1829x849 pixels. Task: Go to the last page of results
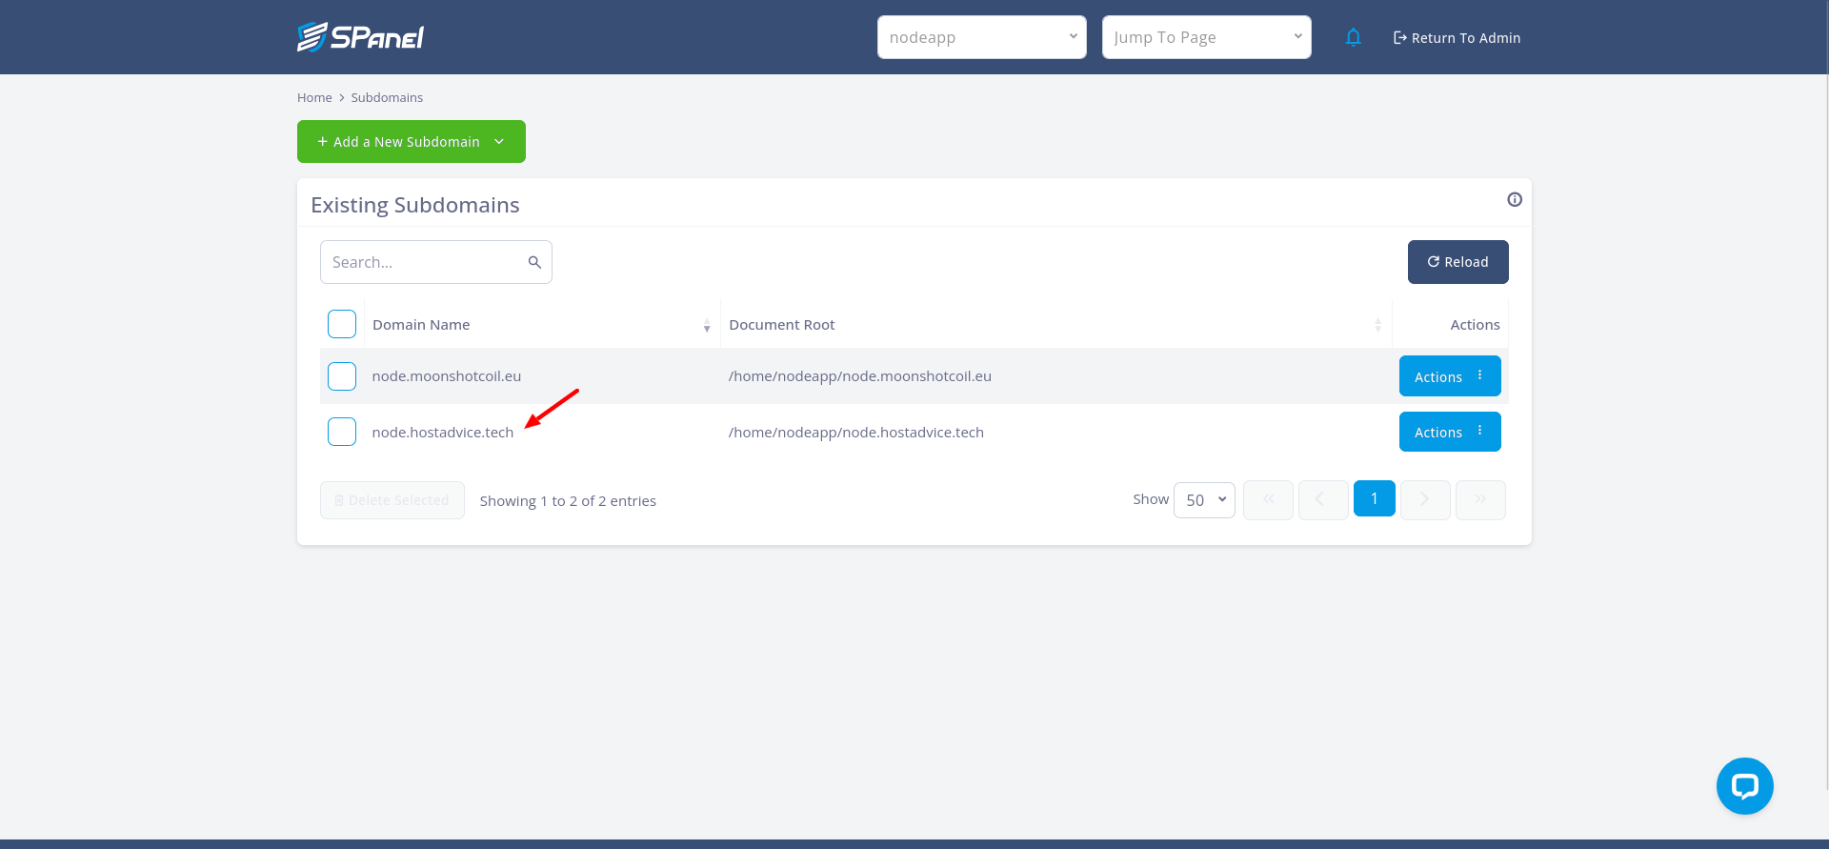(x=1480, y=499)
